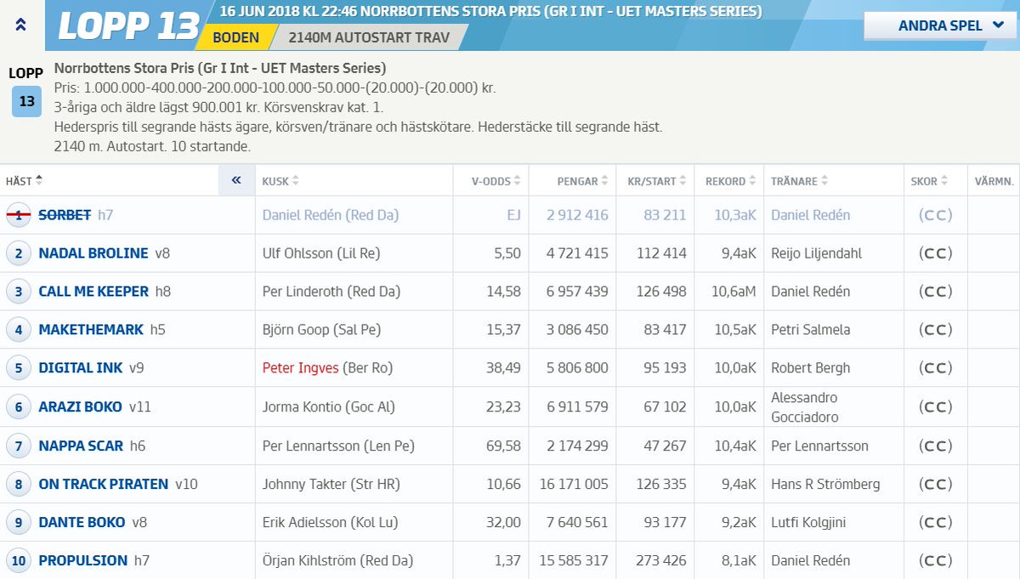Screen dimensions: 1020x579
Task: Click shoe info icon for Sorbet row
Action: click(x=936, y=216)
